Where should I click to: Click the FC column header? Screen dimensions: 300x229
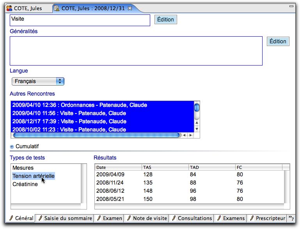259,167
